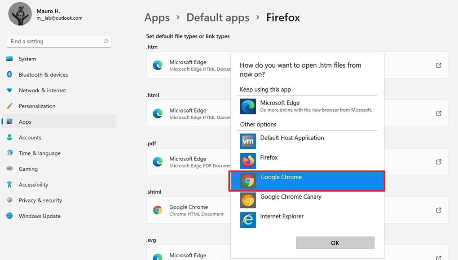Click the Firefox icon in the dialog
The height and width of the screenshot is (260, 458).
coord(248,161)
